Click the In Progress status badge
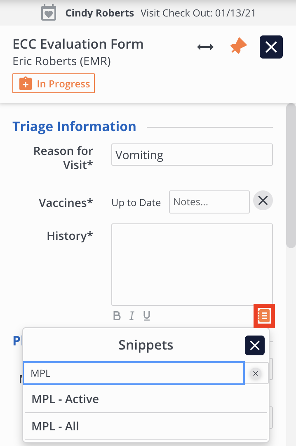296x446 pixels. point(54,84)
